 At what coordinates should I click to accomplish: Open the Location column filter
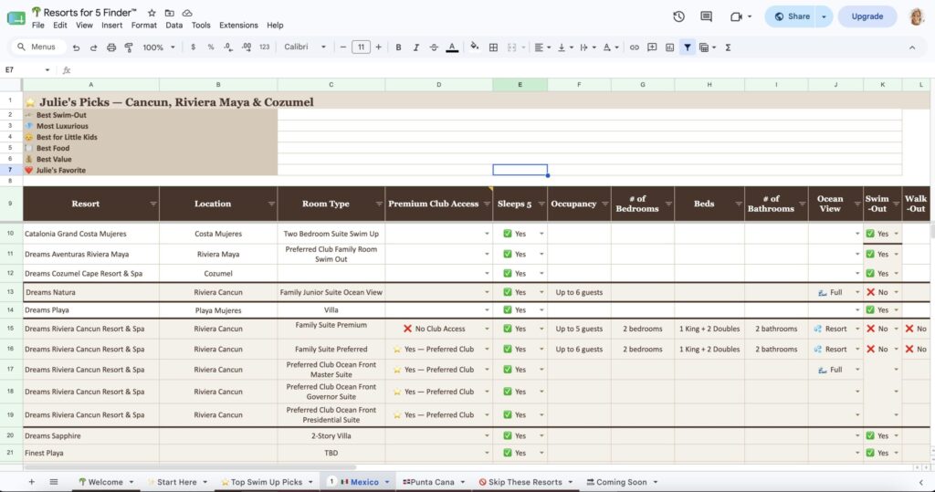[x=271, y=204]
